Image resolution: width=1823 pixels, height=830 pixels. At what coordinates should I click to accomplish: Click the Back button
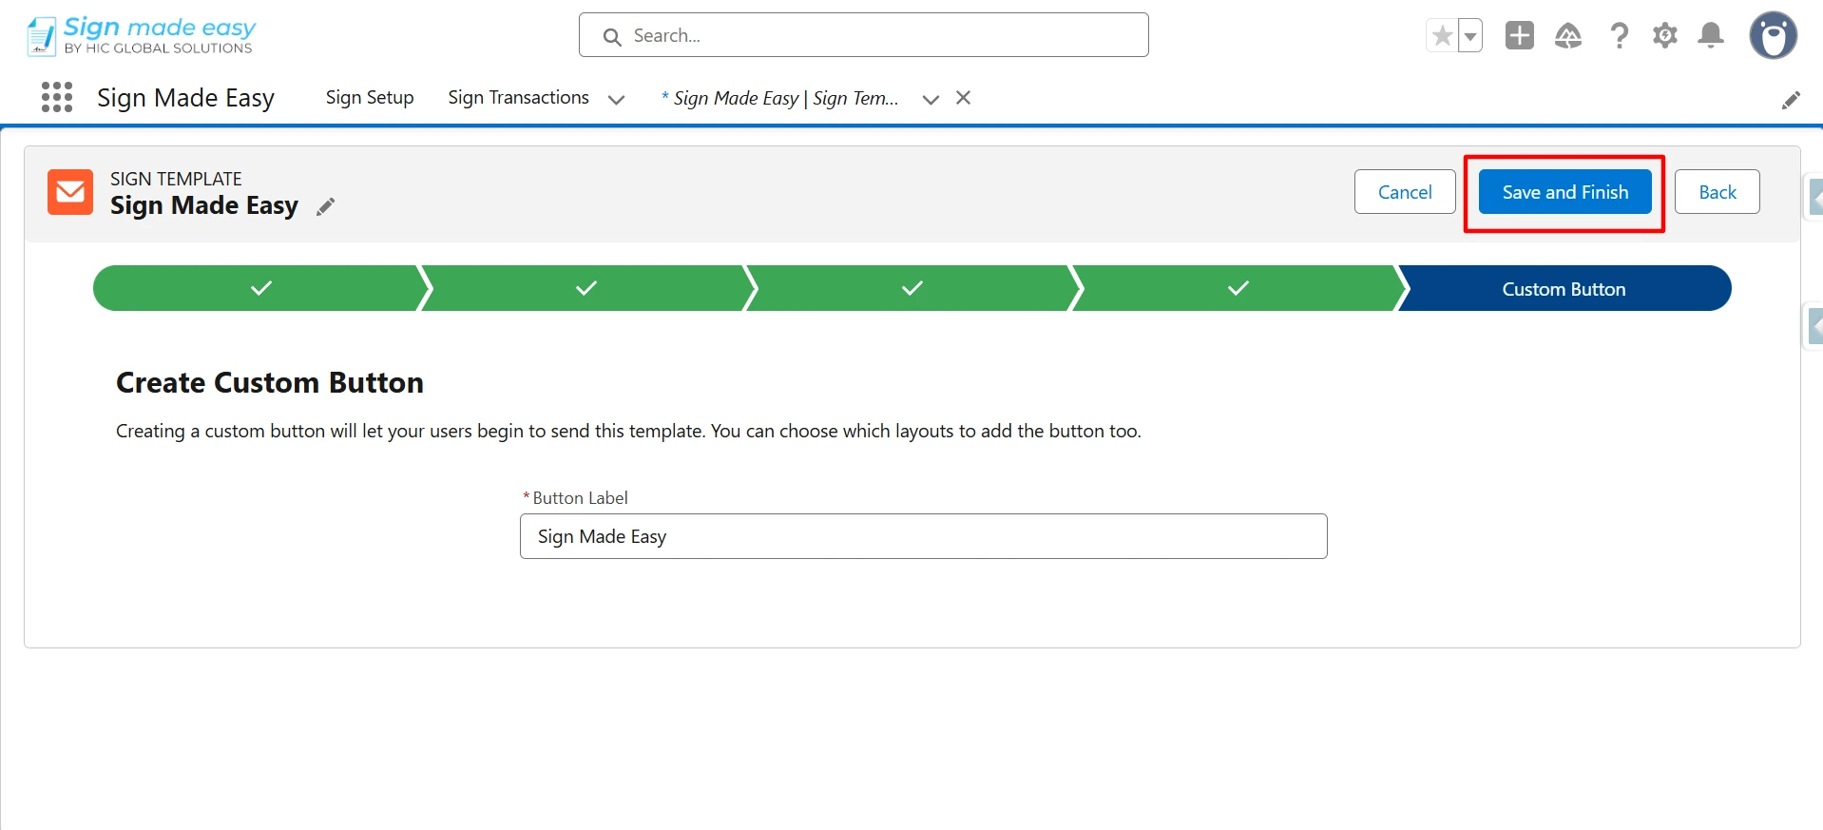click(x=1717, y=192)
